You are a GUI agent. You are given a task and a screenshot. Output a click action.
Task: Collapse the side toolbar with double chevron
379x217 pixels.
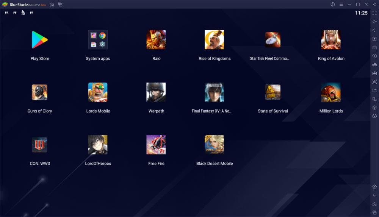coord(375,4)
